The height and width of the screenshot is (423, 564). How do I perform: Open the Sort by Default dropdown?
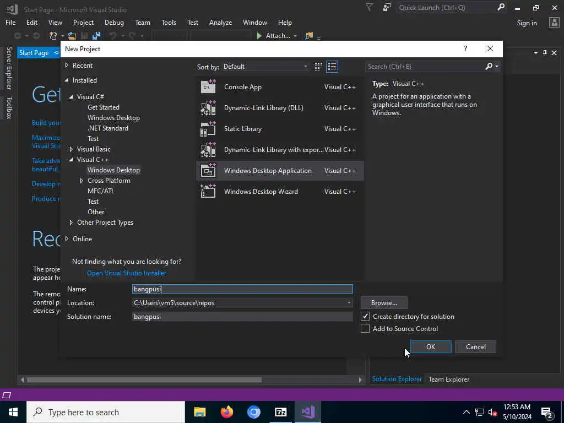[265, 67]
